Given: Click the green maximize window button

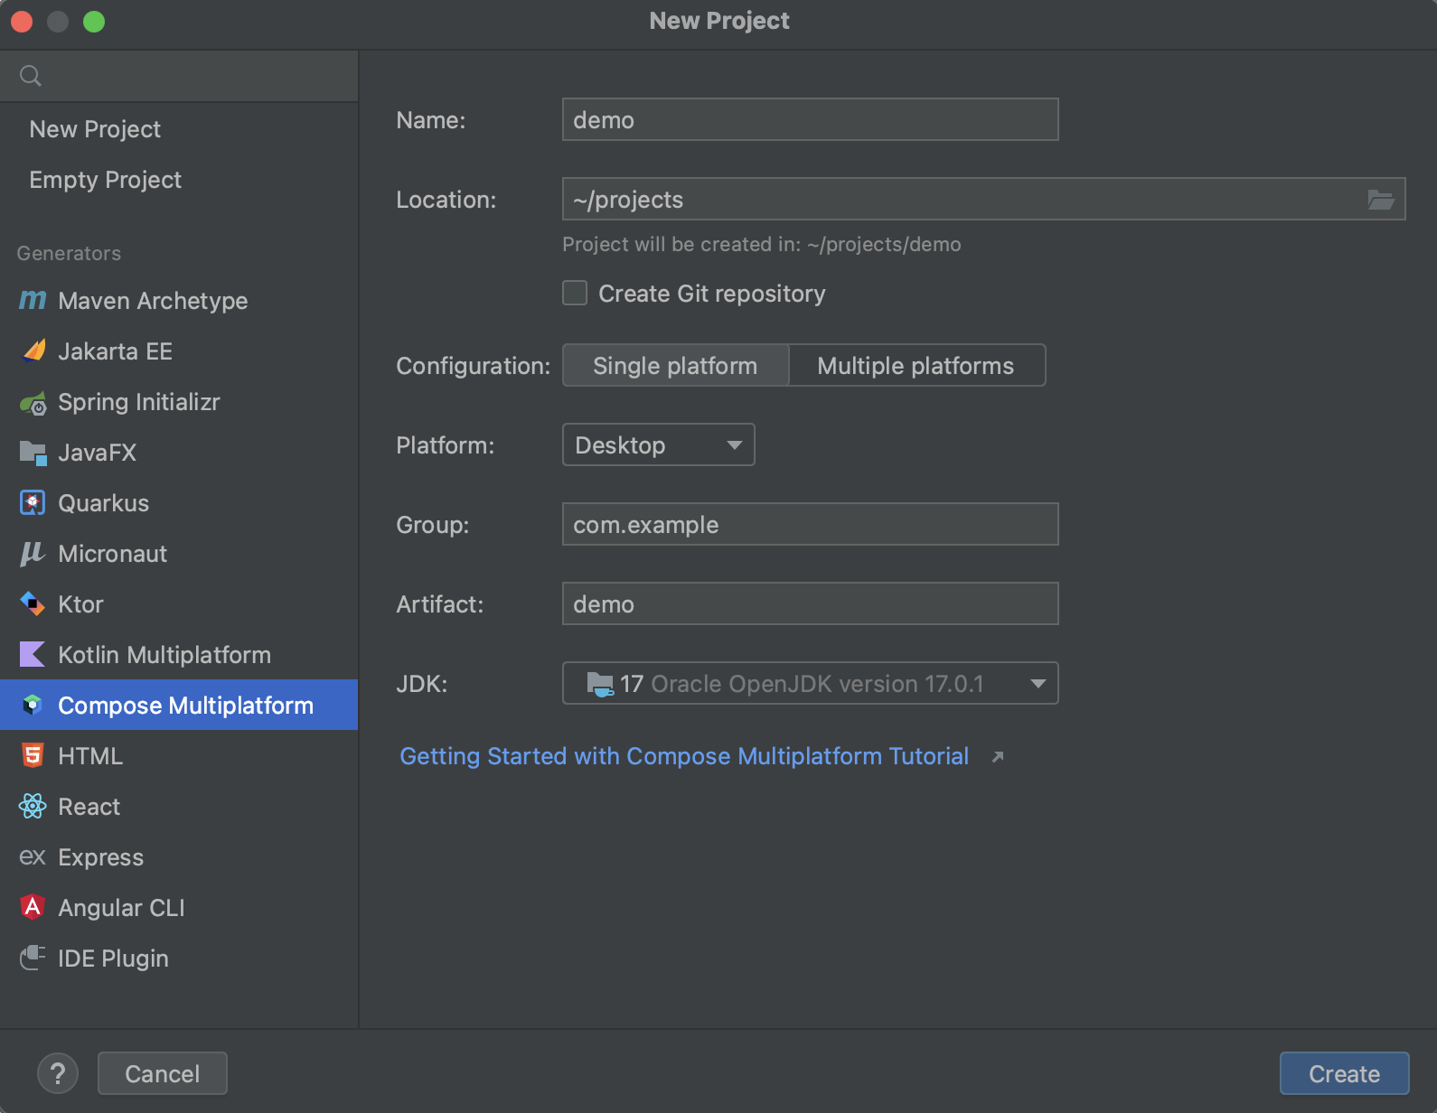Looking at the screenshot, I should [x=94, y=22].
